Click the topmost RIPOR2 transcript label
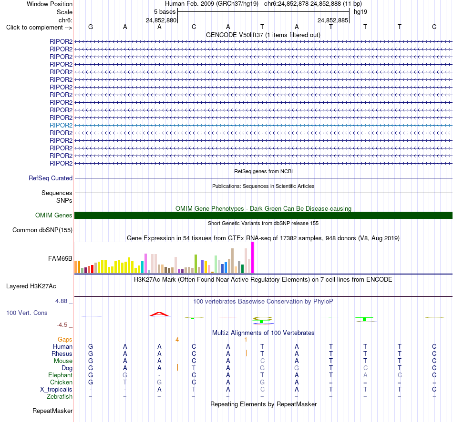Screen dimensions: 453x422 61,41
